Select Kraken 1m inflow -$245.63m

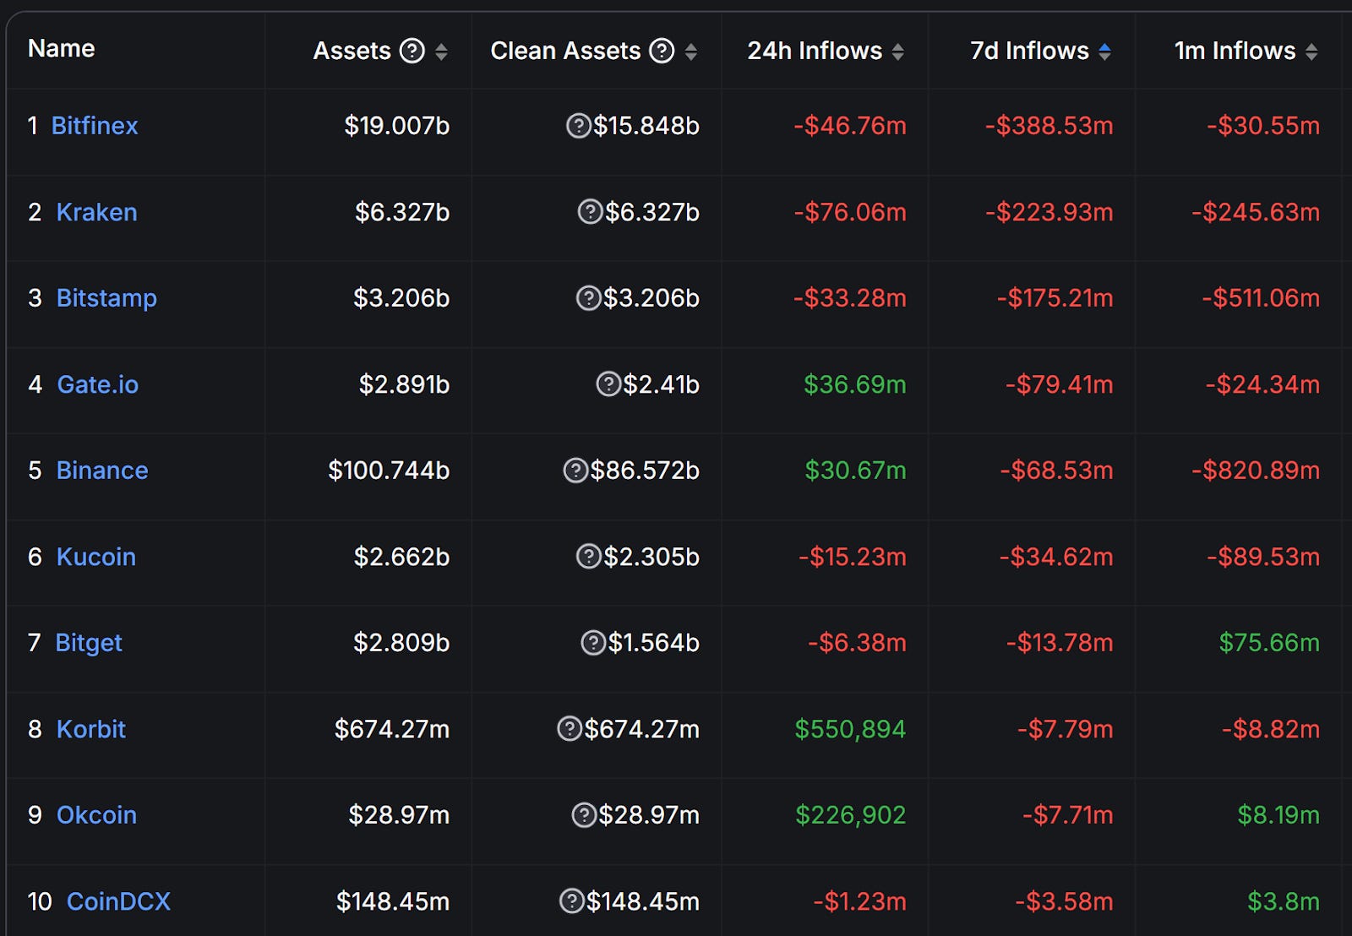pyautogui.click(x=1256, y=212)
